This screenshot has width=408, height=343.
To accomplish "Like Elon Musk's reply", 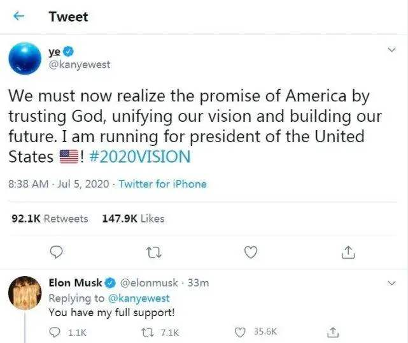I will click(x=240, y=332).
